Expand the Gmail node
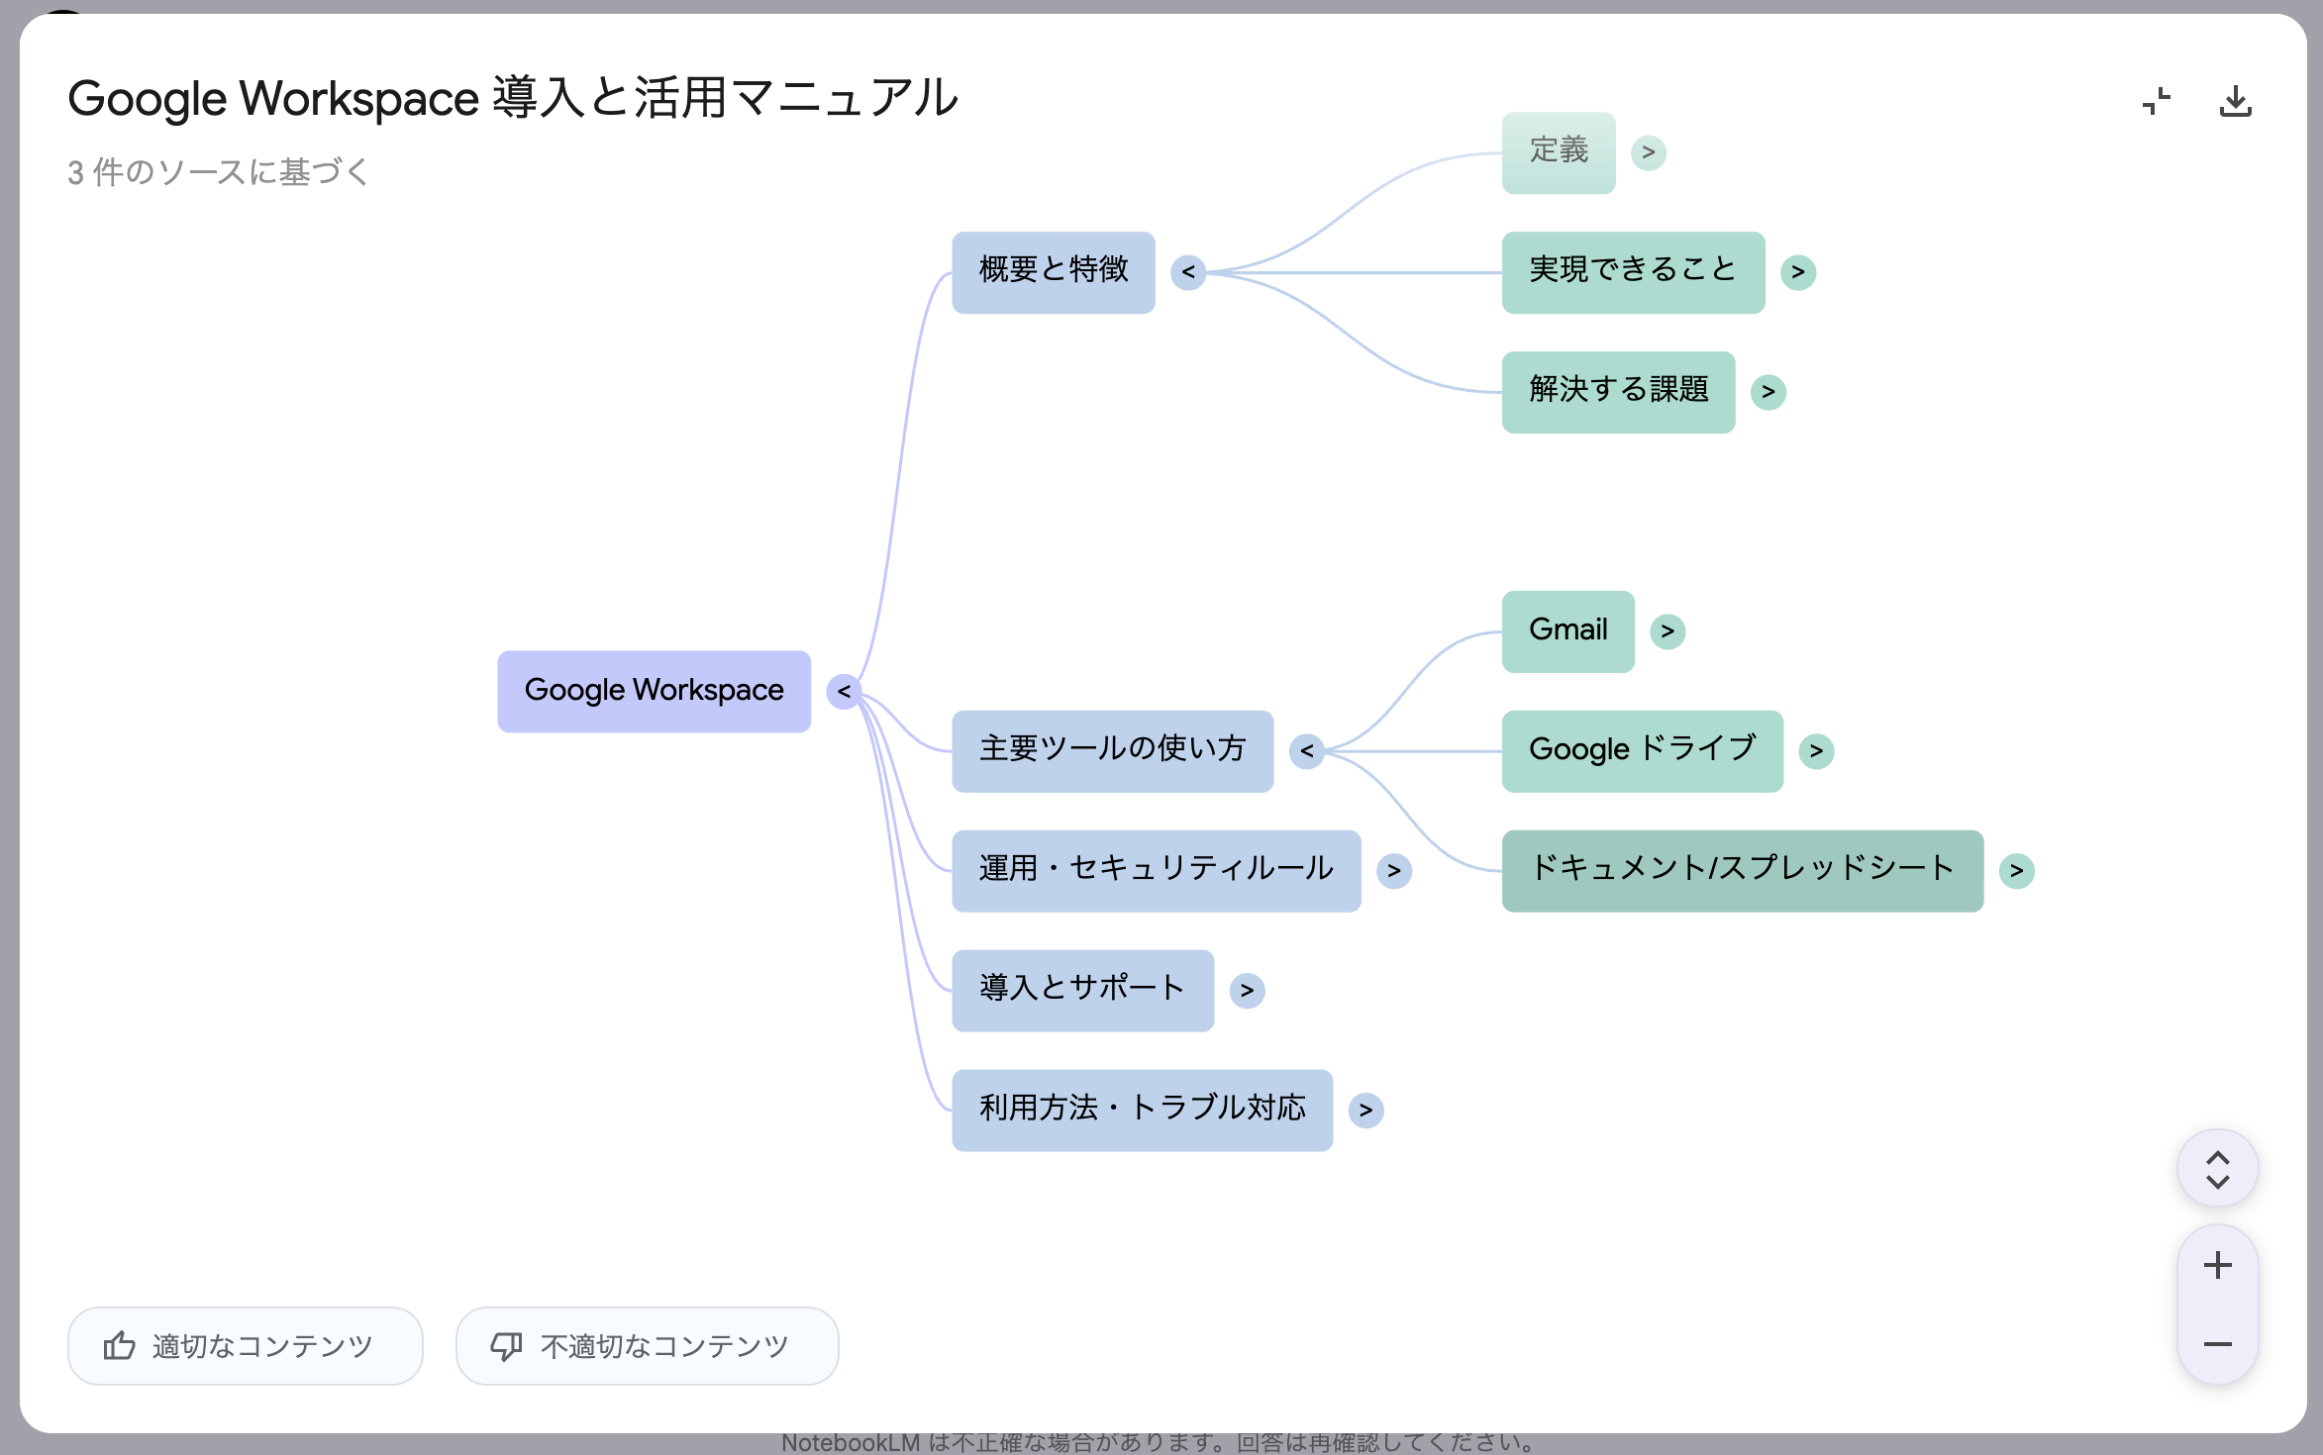Viewport: 2323px width, 1455px height. 1668,631
